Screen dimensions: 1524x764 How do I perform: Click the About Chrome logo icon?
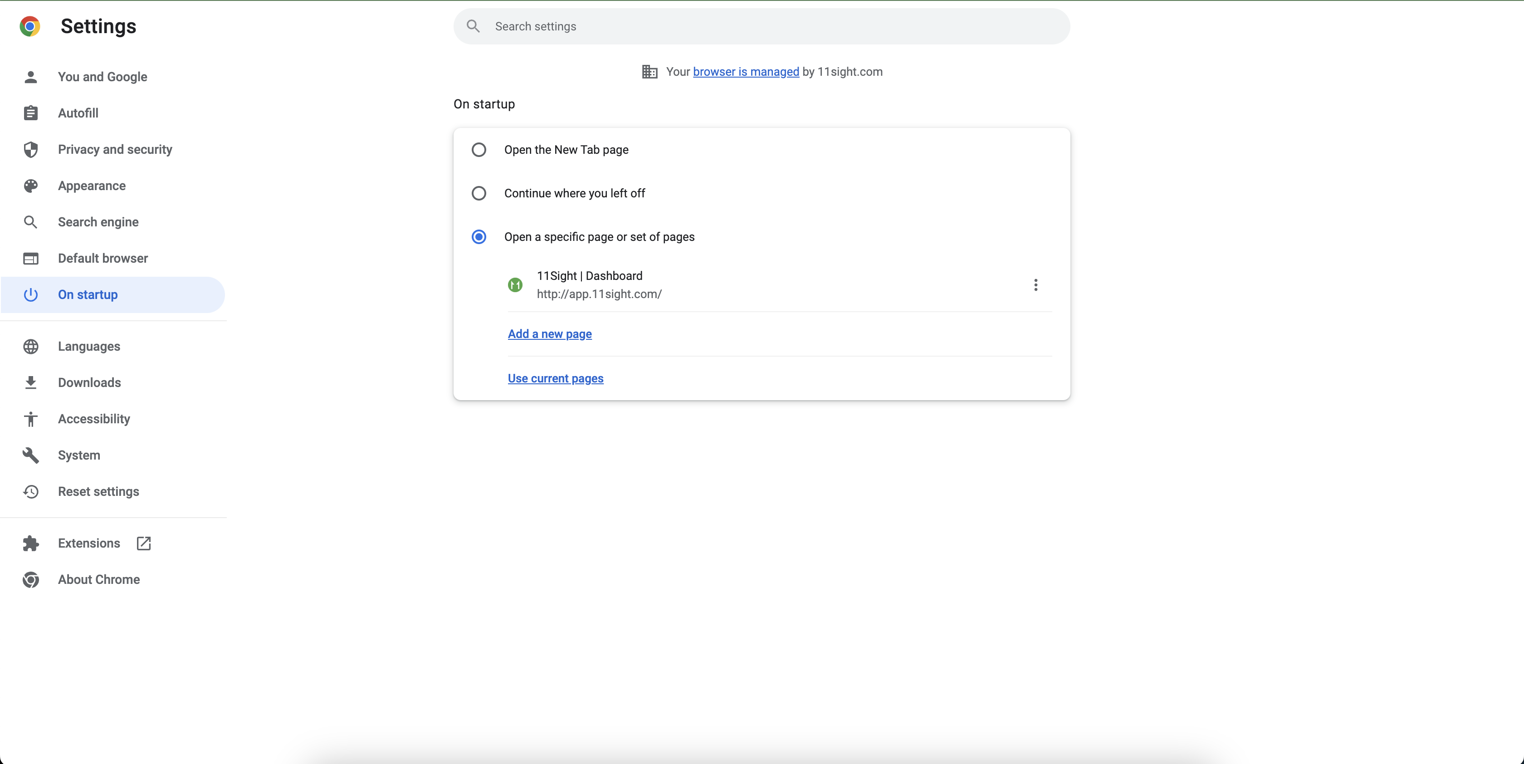(x=31, y=580)
